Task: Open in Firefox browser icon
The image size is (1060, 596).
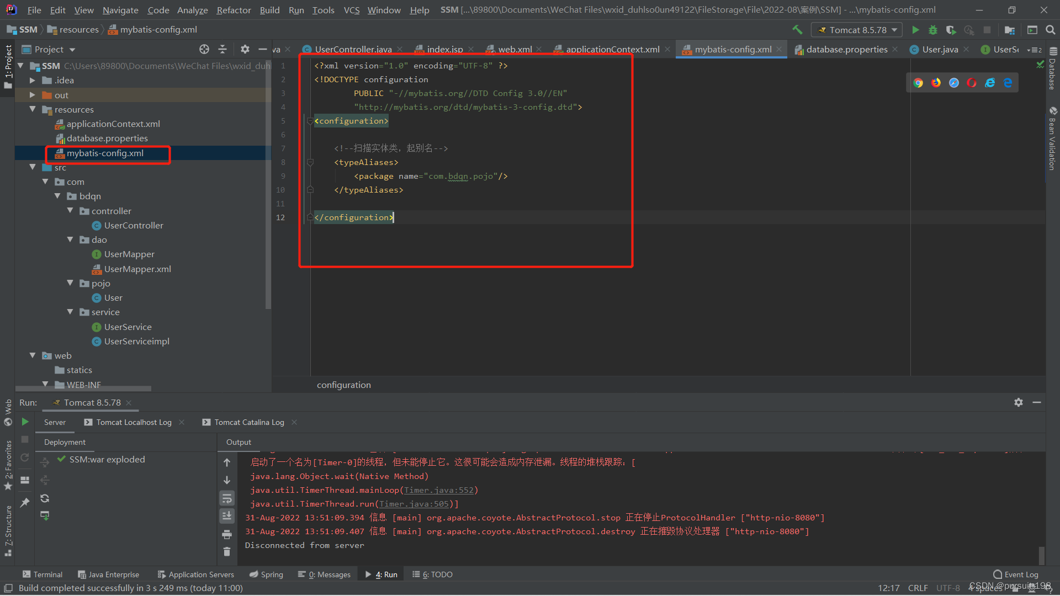Action: coord(936,83)
